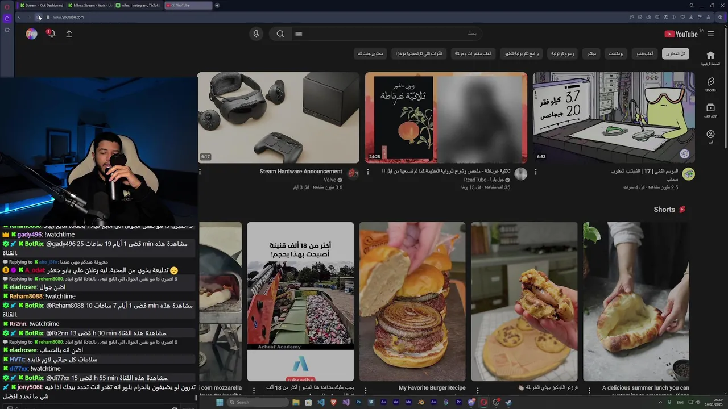The height and width of the screenshot is (409, 728).
Task: Open the pomegranate book video thumbnail
Action: 446,118
